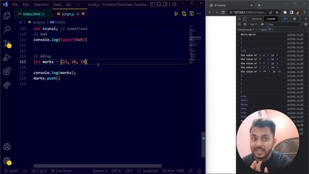The width and height of the screenshot is (309, 174).
Task: Open changes compare icon in editor toolbar
Action: 184,14
